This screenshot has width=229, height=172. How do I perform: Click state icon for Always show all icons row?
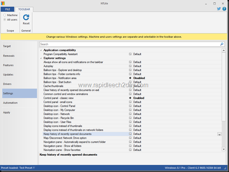[x=130, y=62]
